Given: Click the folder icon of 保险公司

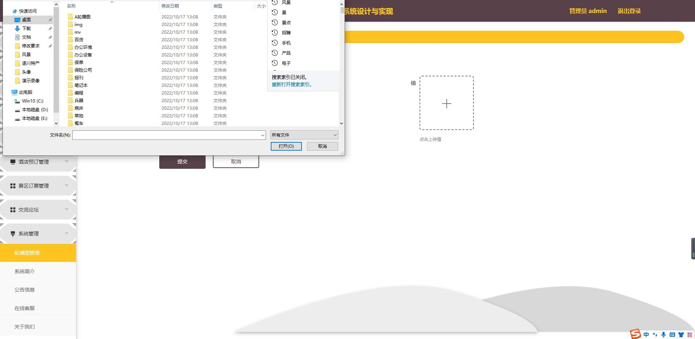Looking at the screenshot, I should 70,70.
